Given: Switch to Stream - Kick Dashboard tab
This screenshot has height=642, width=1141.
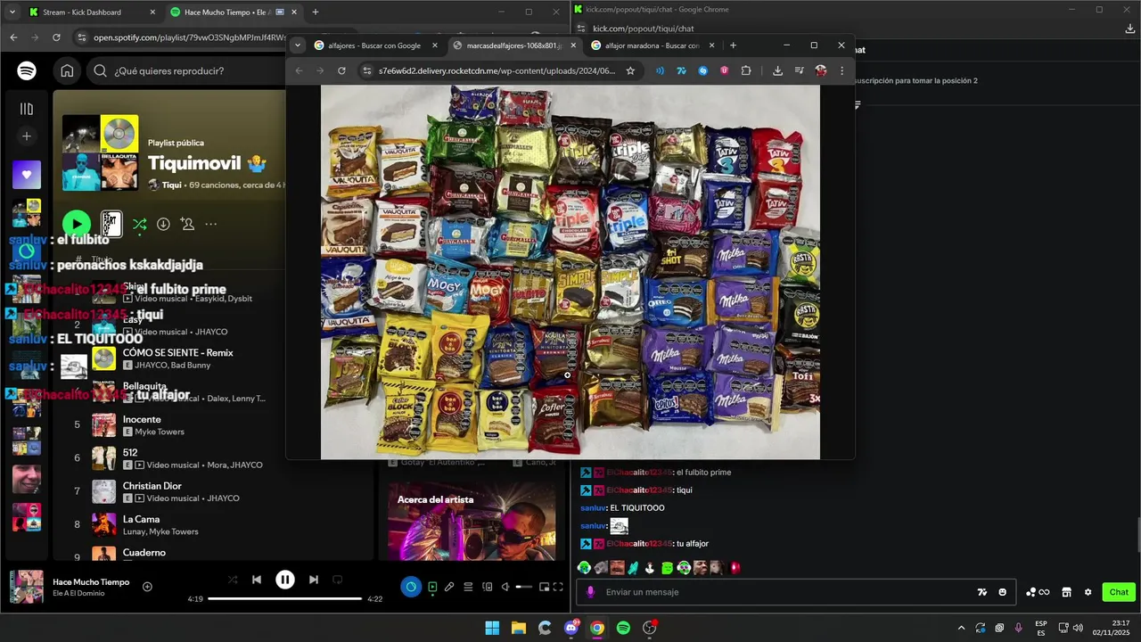Looking at the screenshot, I should click(92, 12).
